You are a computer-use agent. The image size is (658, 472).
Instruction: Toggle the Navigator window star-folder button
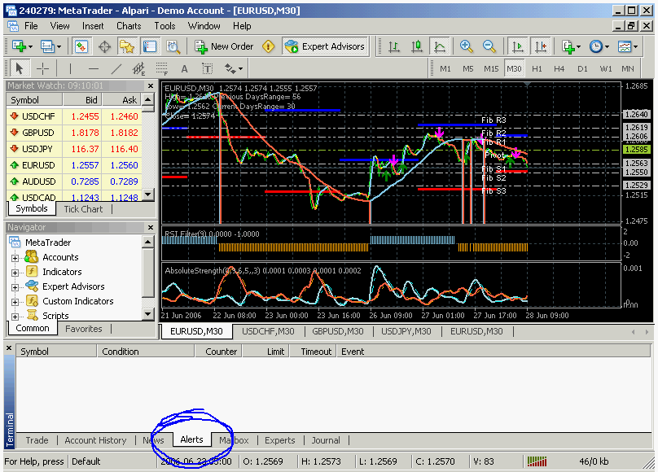[x=127, y=46]
